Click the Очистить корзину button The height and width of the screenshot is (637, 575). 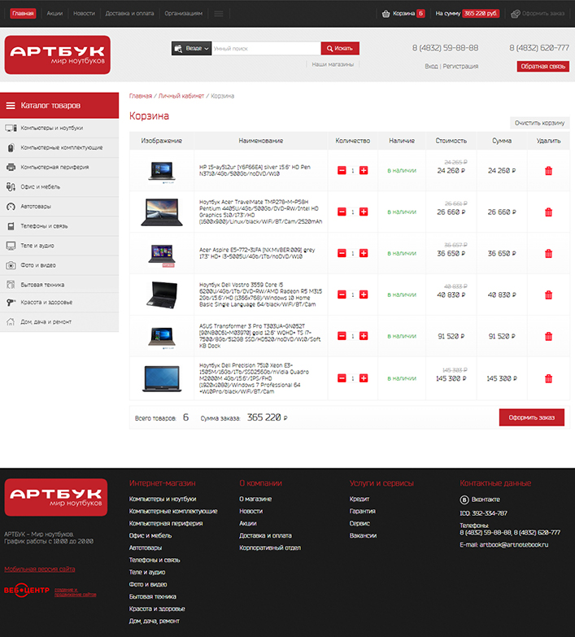click(x=539, y=123)
